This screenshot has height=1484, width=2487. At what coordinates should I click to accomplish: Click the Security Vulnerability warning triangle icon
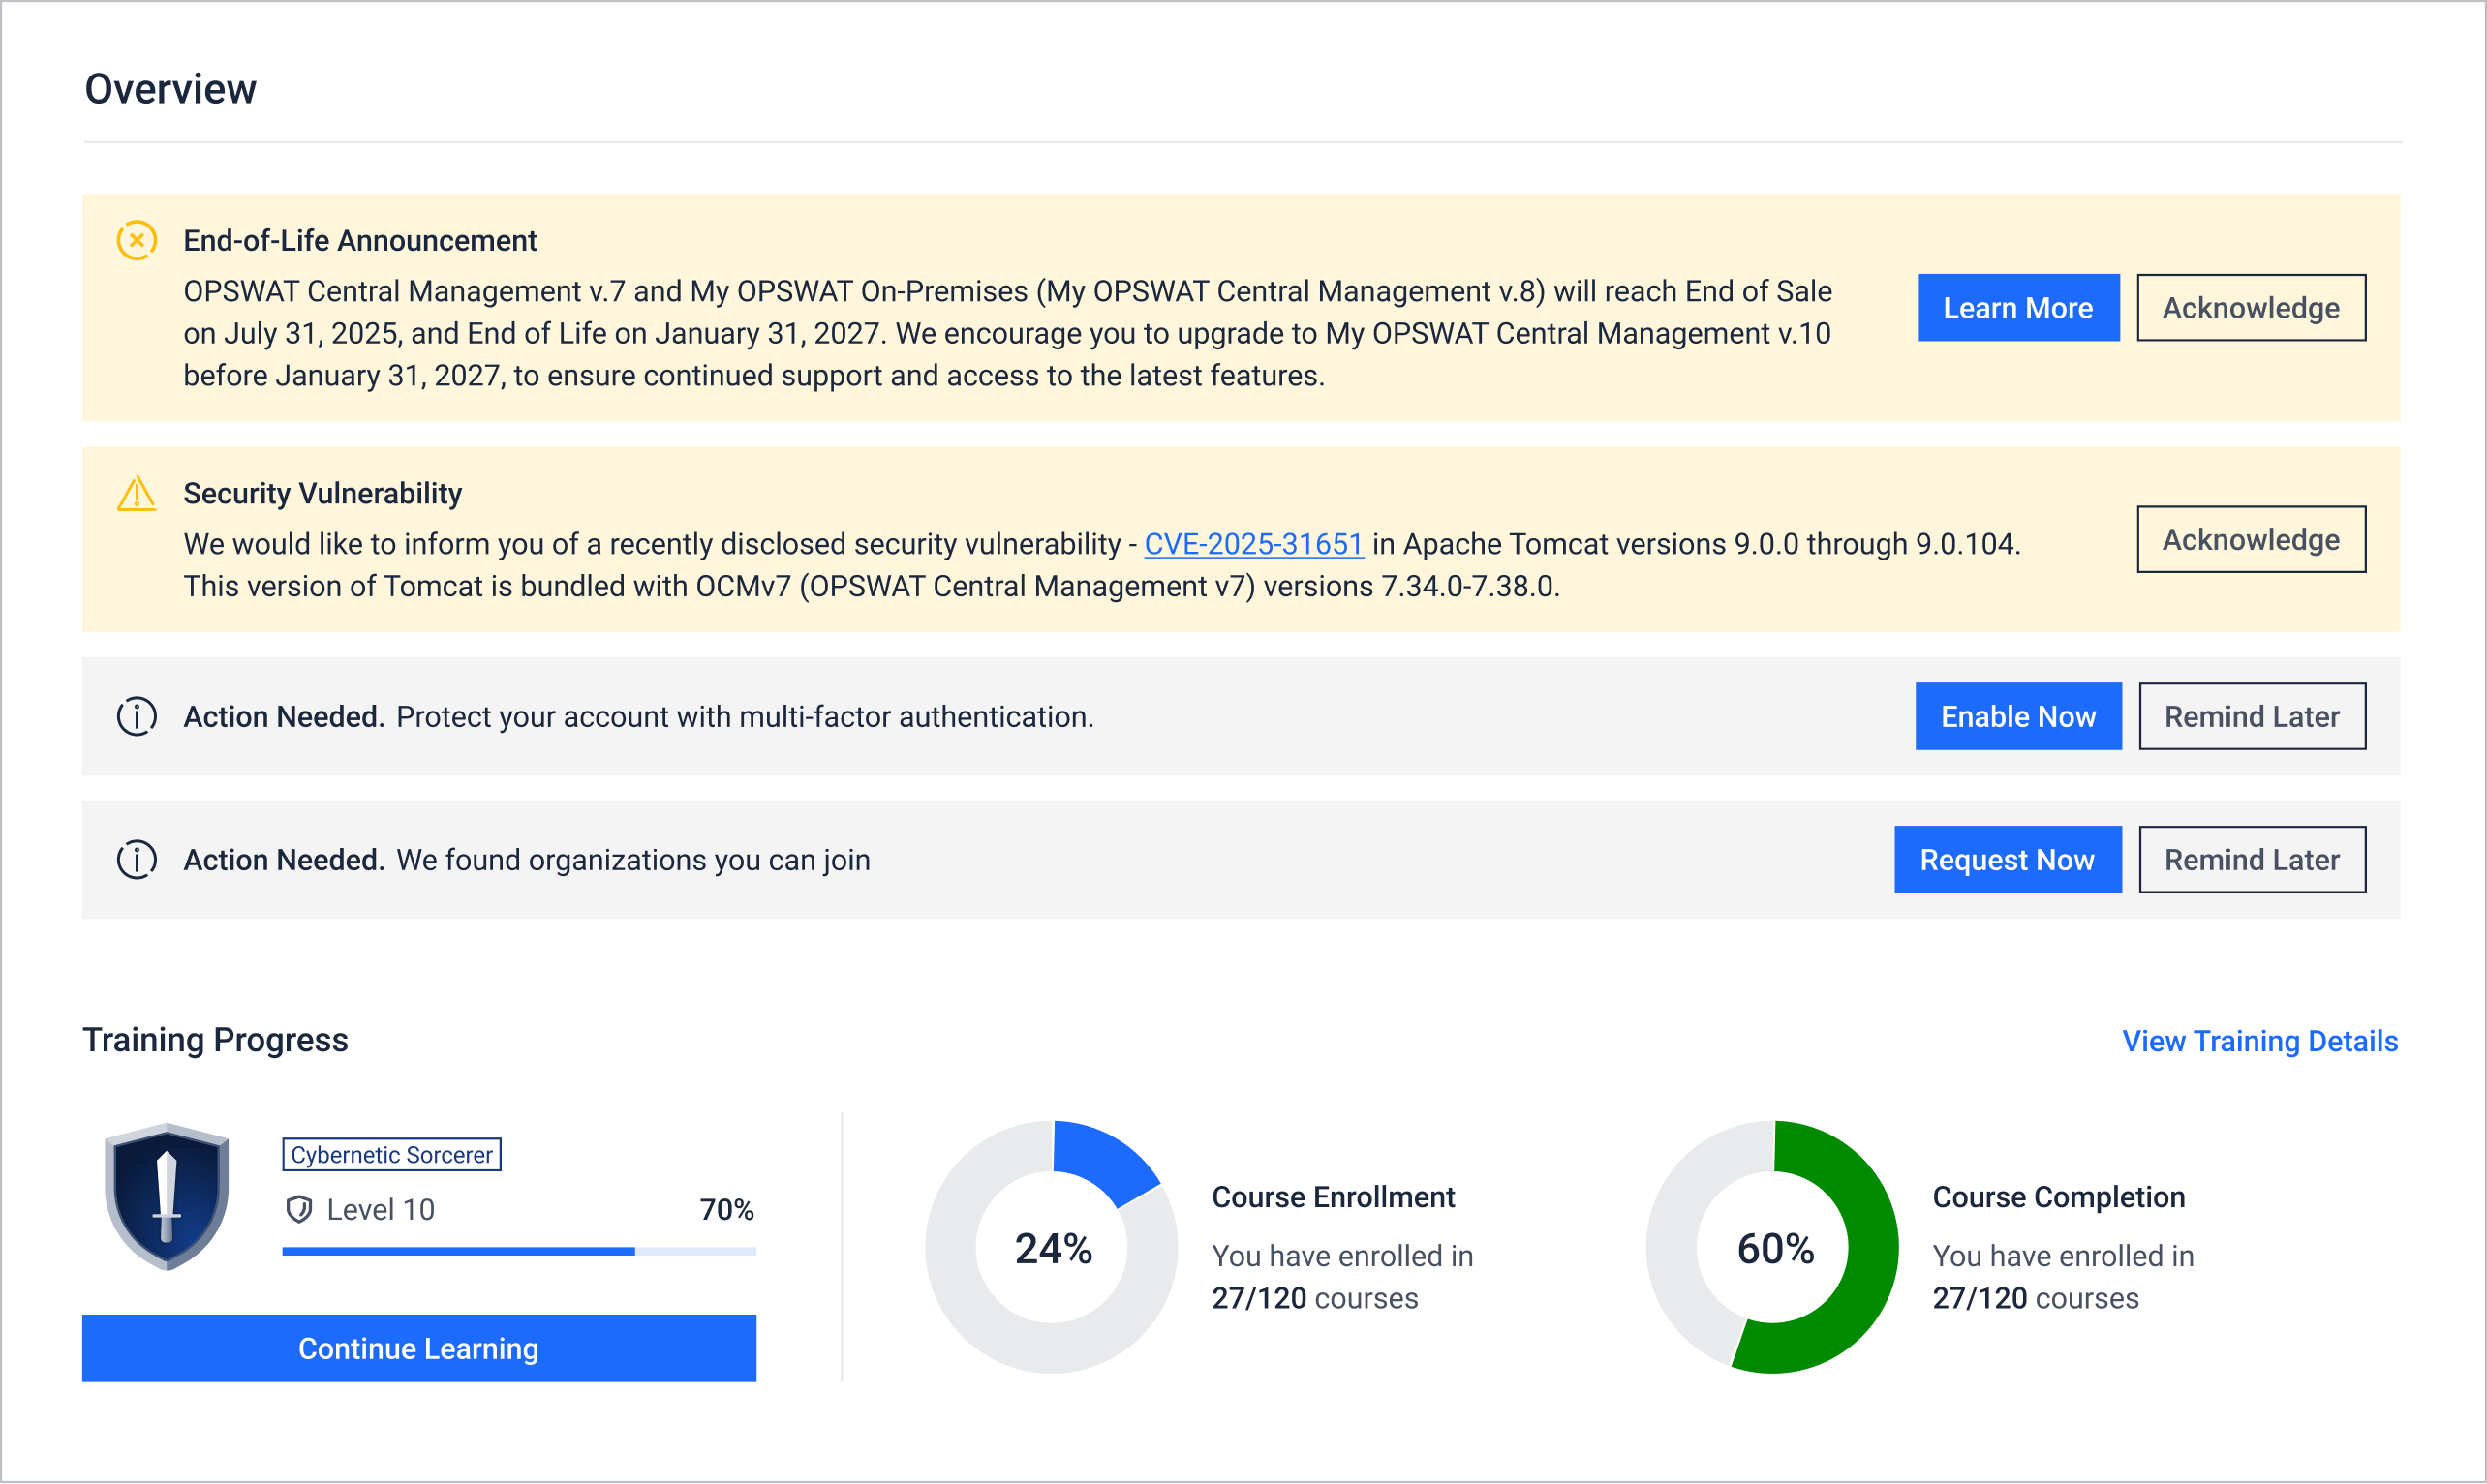point(138,493)
